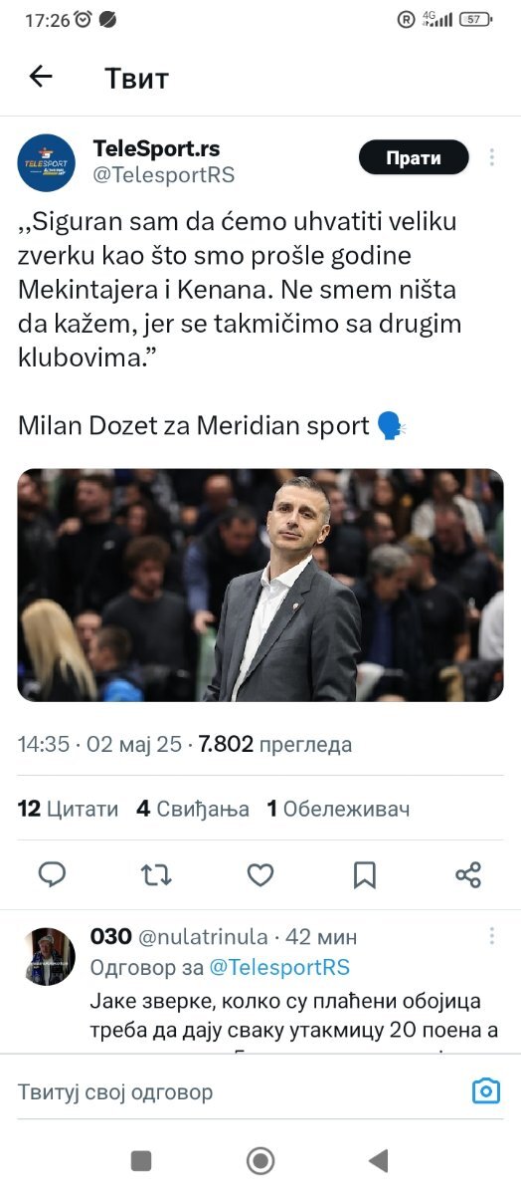Viewport: 521px width, 1195px height.
Task: Like the tweet with heart icon
Action: [x=260, y=874]
